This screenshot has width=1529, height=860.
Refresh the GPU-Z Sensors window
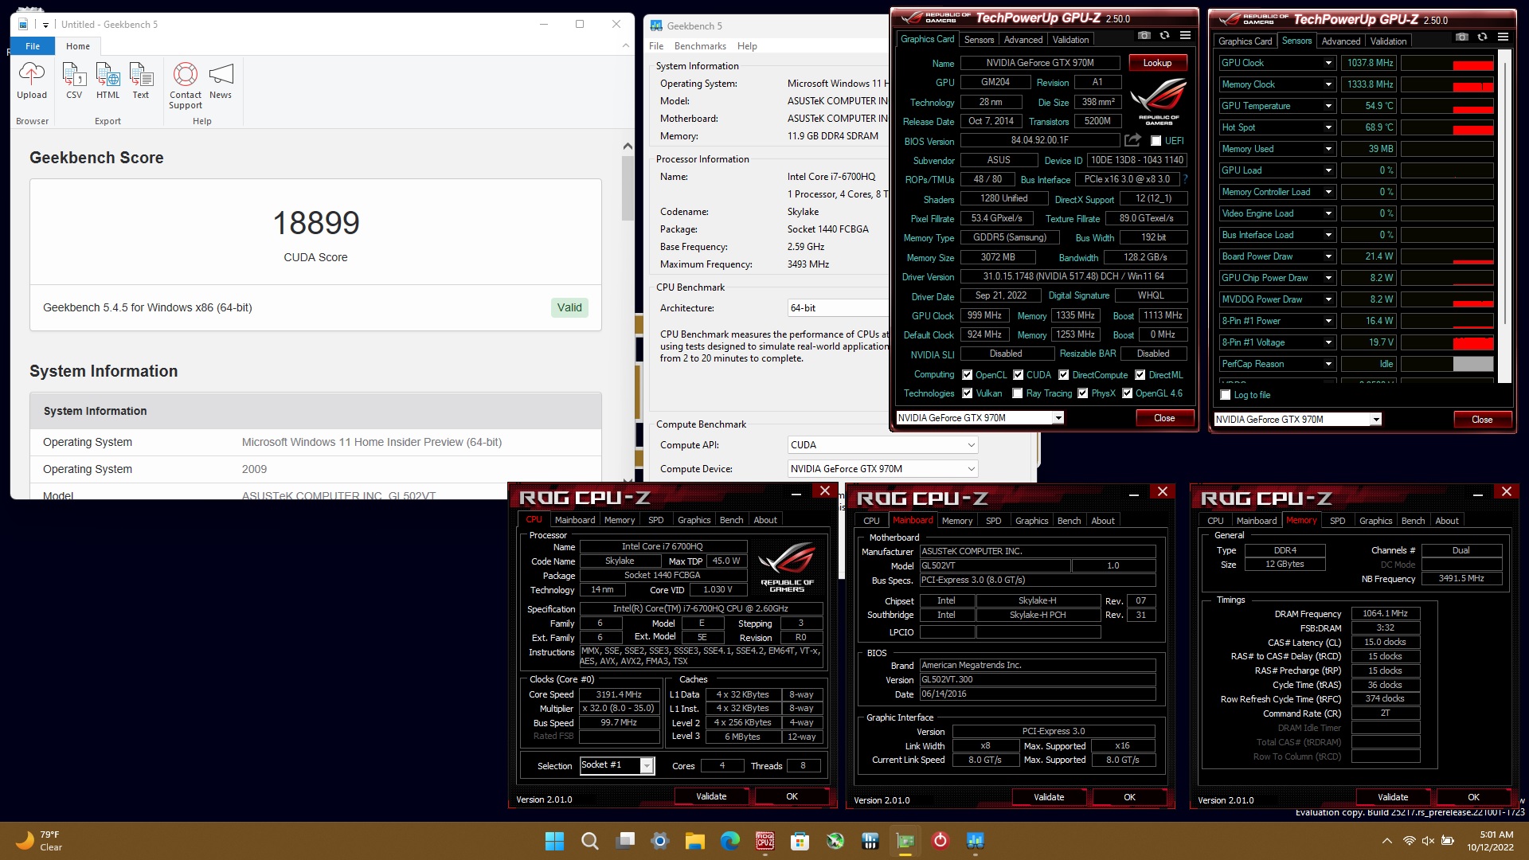pos(1482,37)
